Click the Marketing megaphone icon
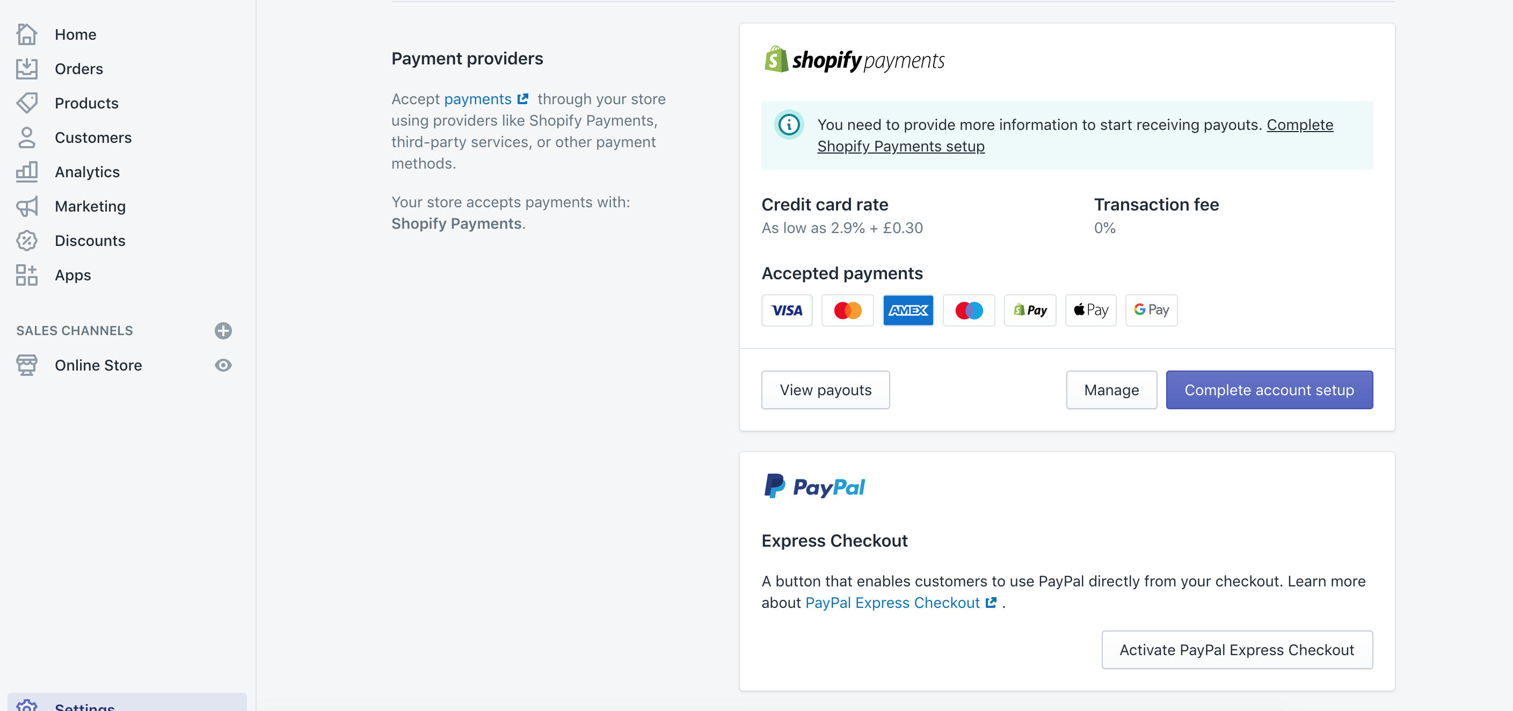The width and height of the screenshot is (1513, 711). click(x=26, y=206)
